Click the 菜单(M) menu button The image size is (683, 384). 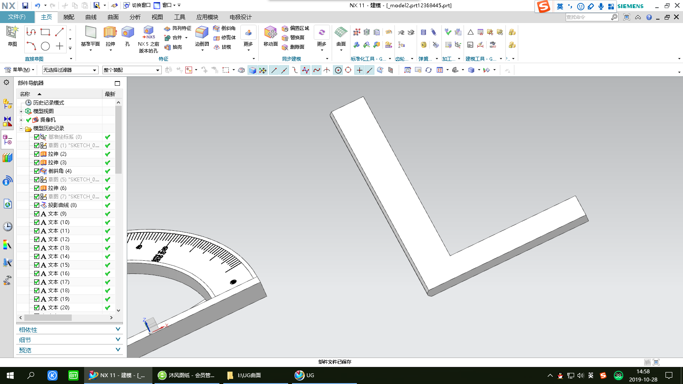[19, 70]
